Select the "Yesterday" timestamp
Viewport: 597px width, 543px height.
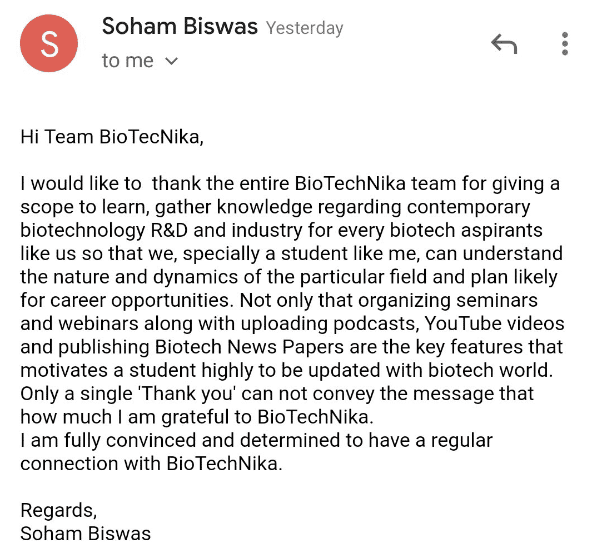[305, 28]
